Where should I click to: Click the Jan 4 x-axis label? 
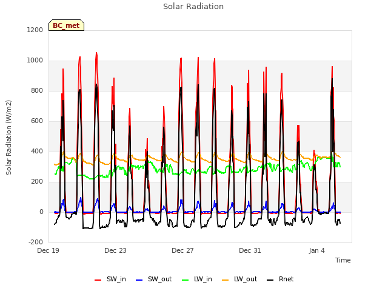pyautogui.click(x=316, y=250)
